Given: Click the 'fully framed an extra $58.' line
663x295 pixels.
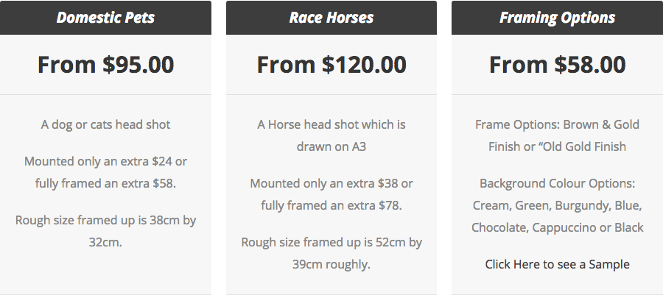Looking at the screenshot, I should coord(105,183).
